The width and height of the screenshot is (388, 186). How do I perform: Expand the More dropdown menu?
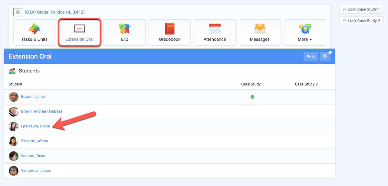click(x=305, y=33)
